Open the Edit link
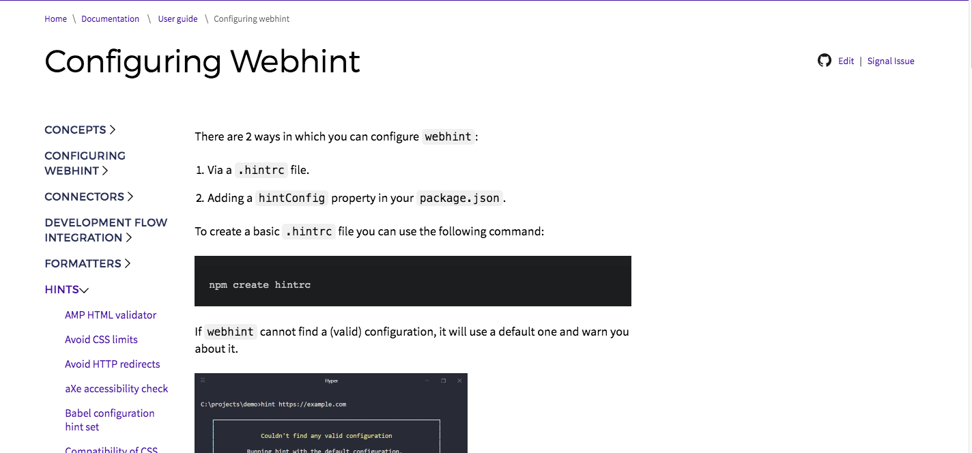This screenshot has width=972, height=453. pyautogui.click(x=846, y=61)
